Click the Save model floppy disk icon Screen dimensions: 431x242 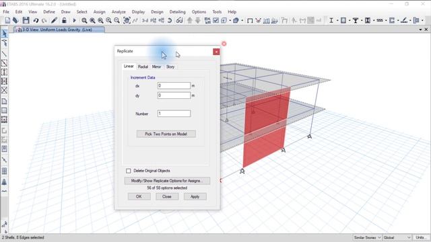click(26, 20)
